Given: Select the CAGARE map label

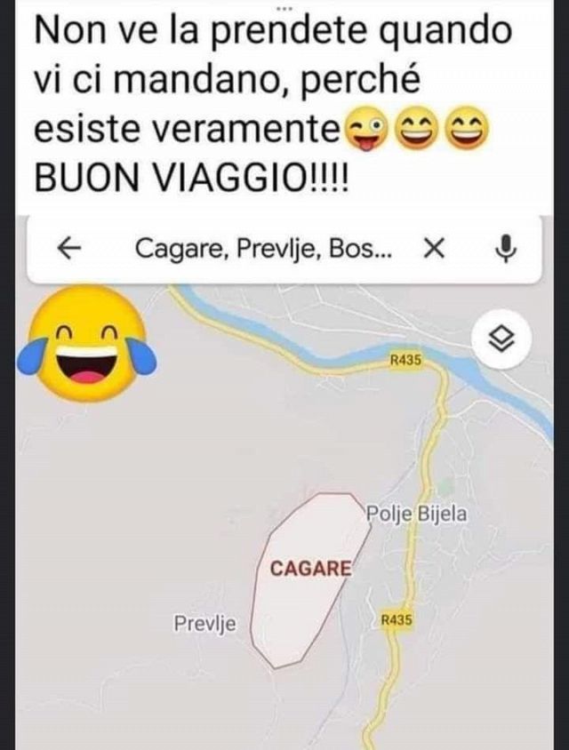Looking at the screenshot, I should coord(310,568).
